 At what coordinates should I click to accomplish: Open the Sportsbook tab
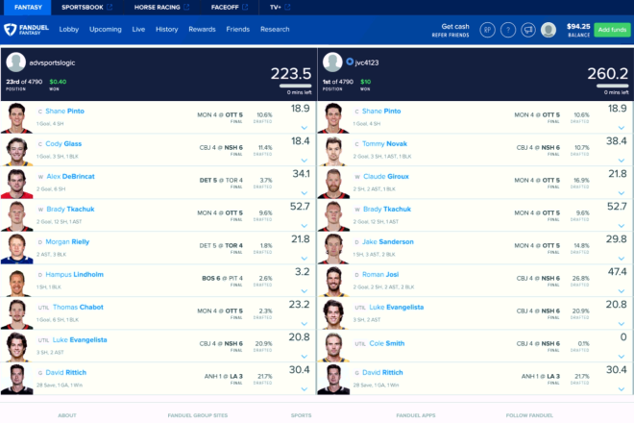pyautogui.click(x=83, y=8)
